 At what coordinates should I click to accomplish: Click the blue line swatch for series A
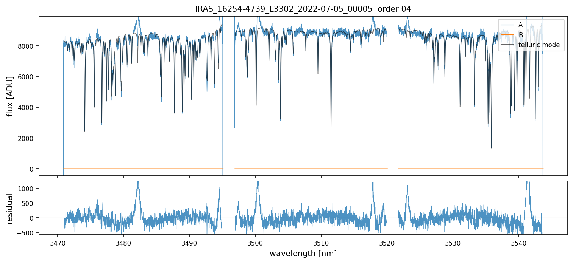tap(507, 25)
